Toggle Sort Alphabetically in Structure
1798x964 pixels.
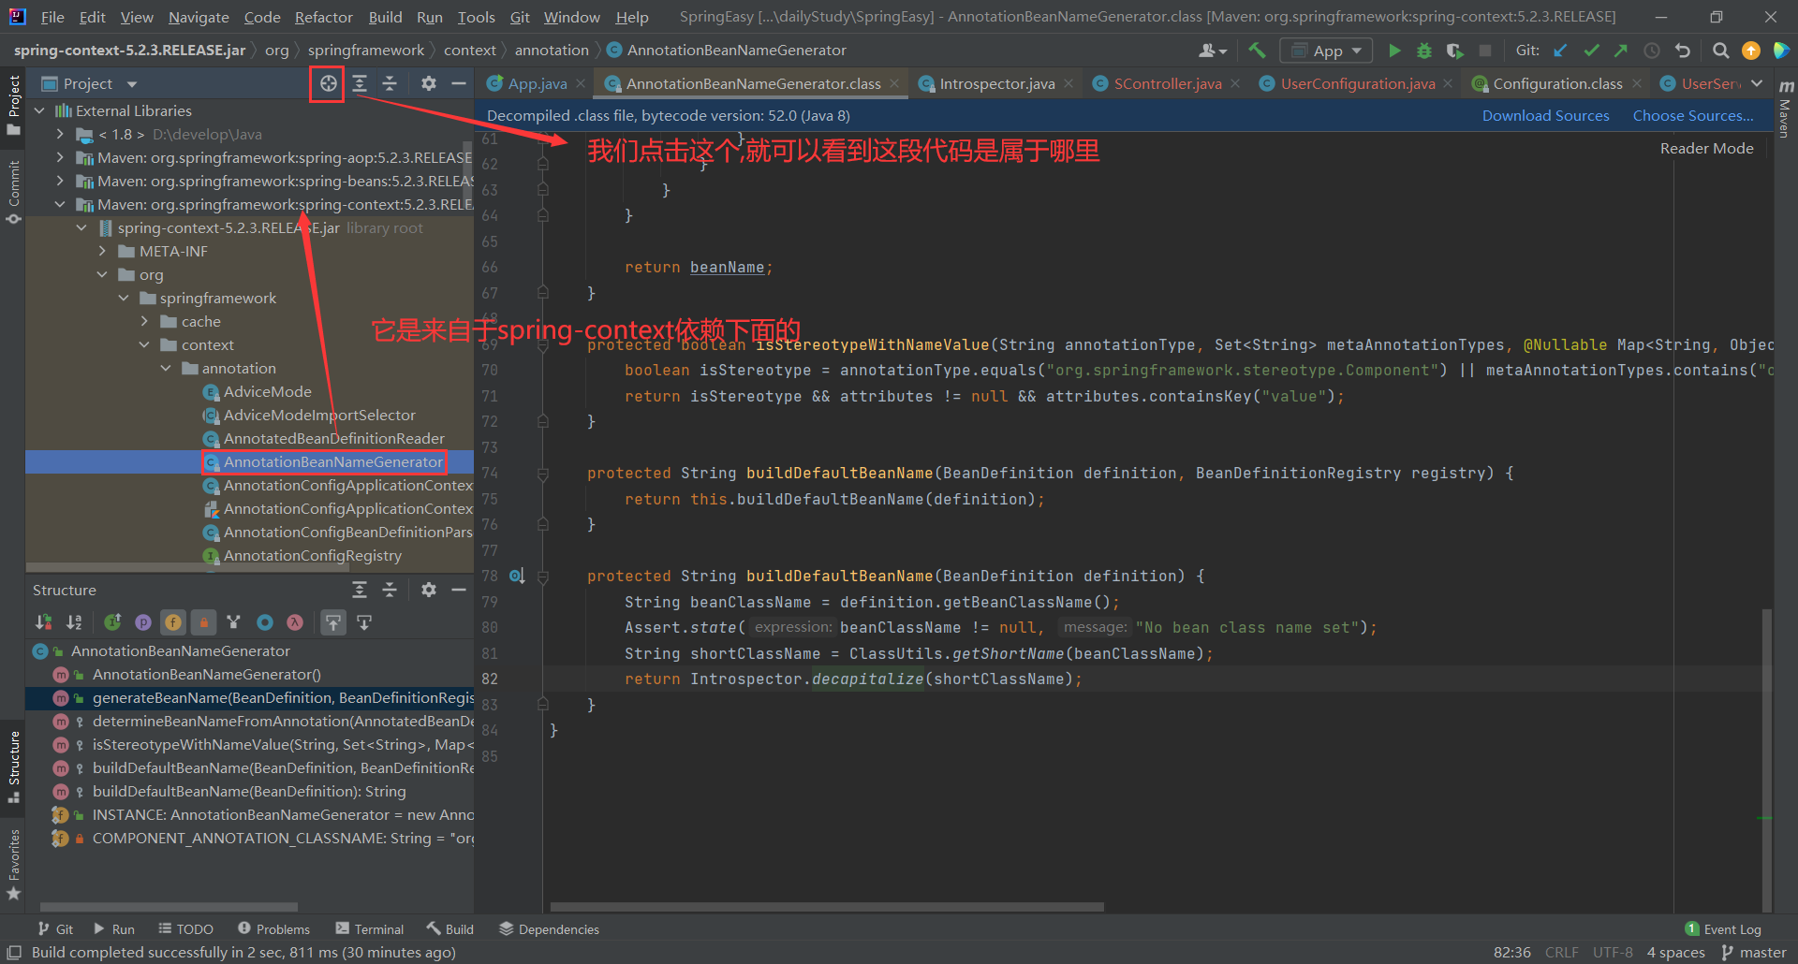tap(74, 622)
